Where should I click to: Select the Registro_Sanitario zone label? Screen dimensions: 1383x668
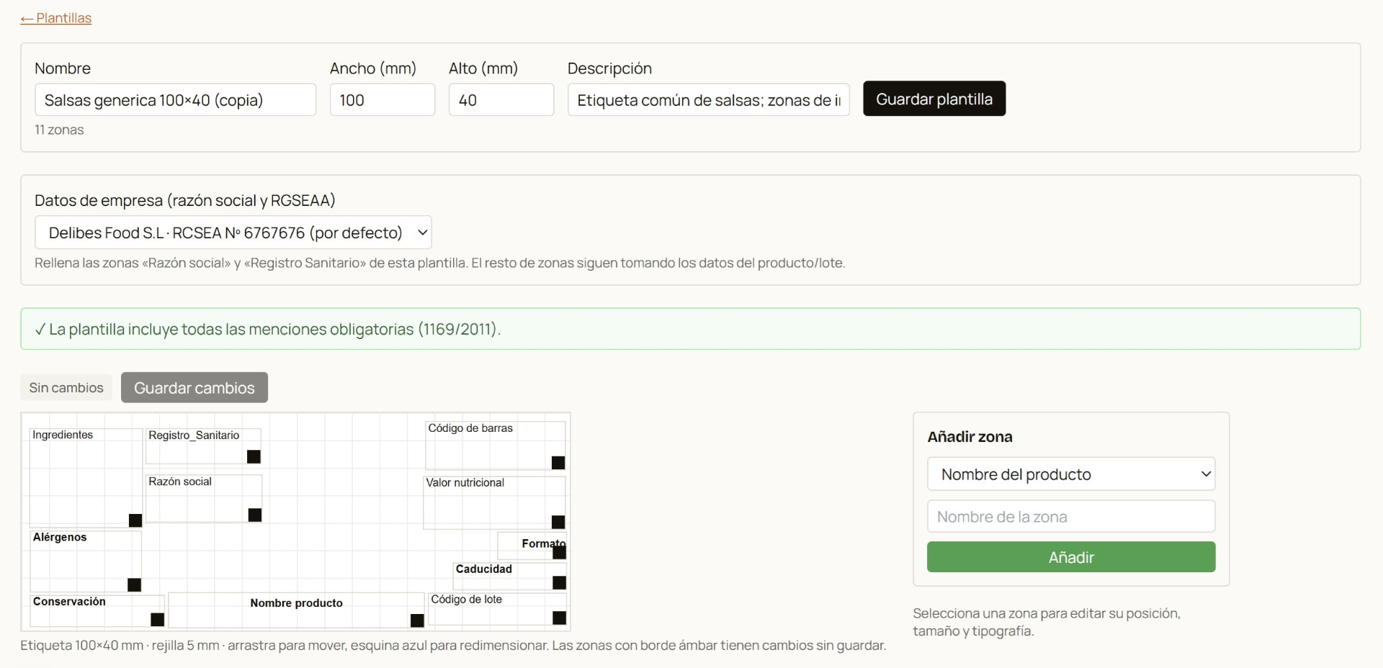click(194, 435)
